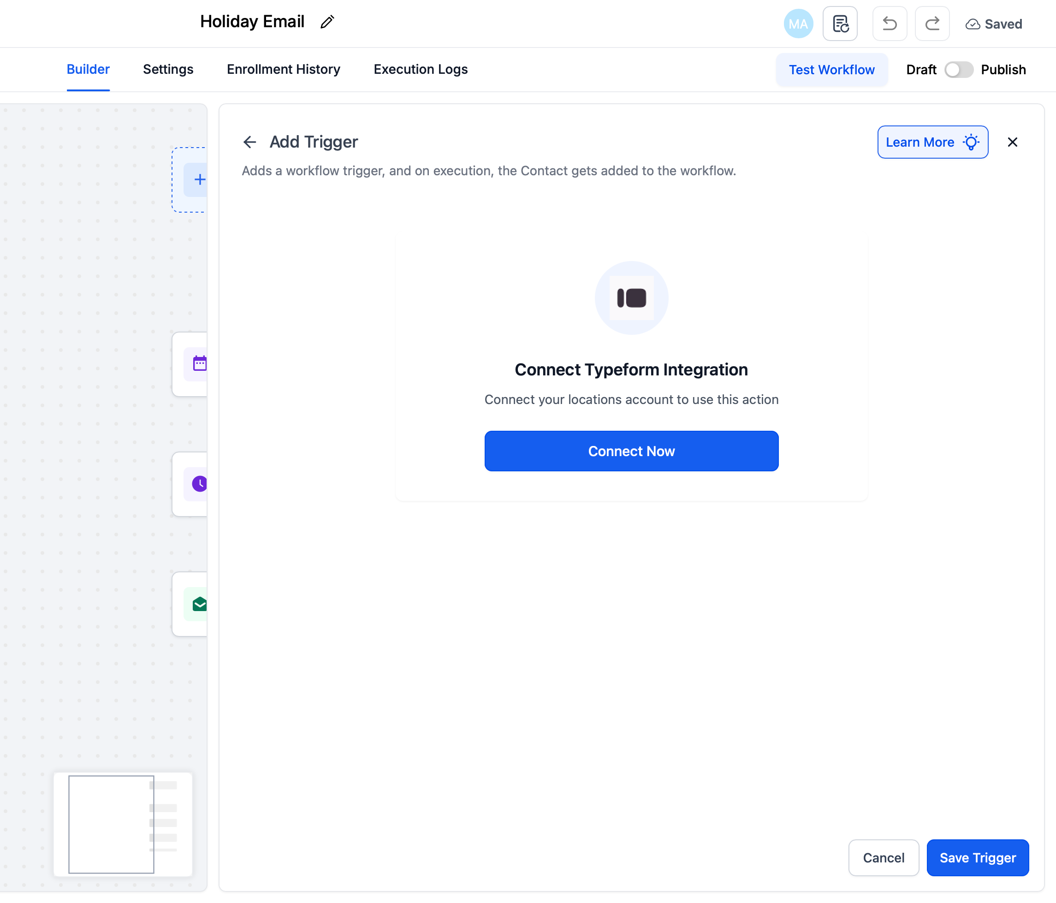Screen dimensions: 1056x903
Task: Click the Save Trigger button
Action: 977,858
